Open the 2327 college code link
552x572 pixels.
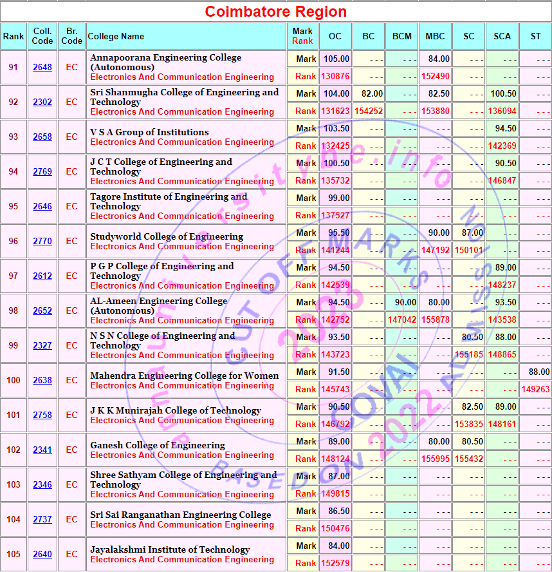pyautogui.click(x=42, y=346)
